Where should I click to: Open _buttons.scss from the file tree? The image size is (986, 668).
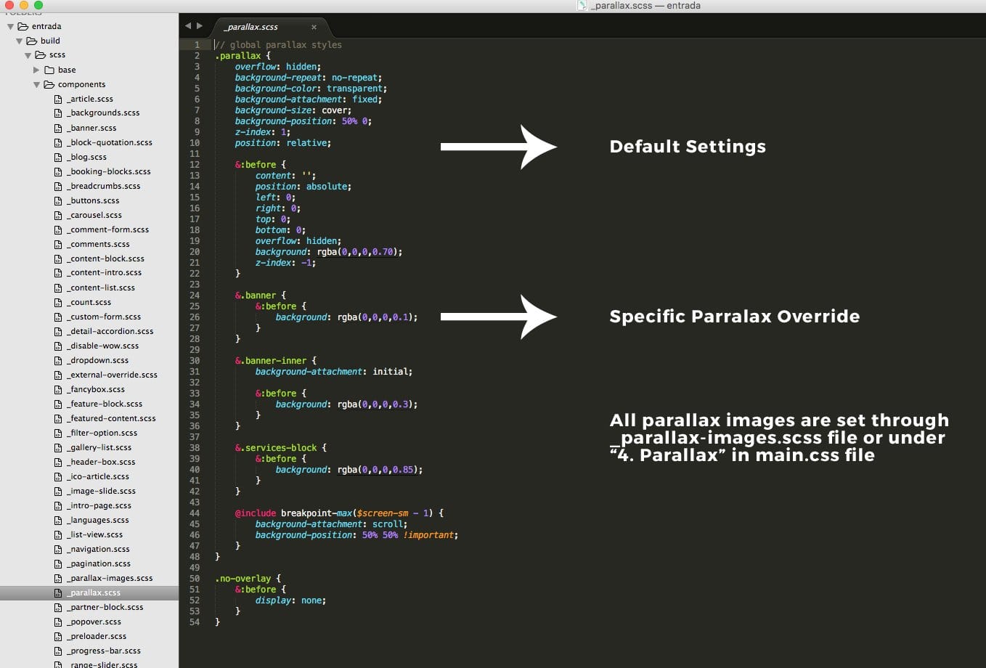pos(94,200)
